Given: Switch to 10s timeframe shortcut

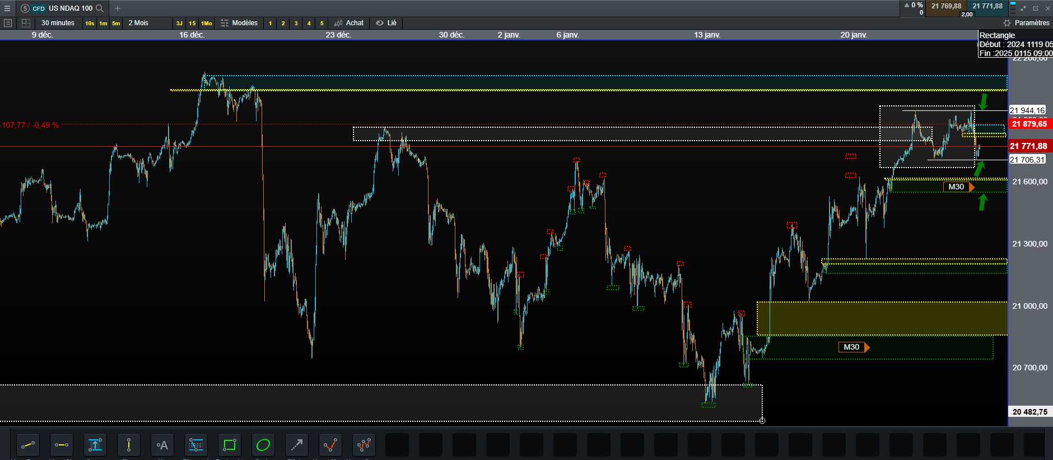Looking at the screenshot, I should pos(90,23).
